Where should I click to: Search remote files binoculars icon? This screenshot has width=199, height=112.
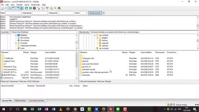click(59, 8)
